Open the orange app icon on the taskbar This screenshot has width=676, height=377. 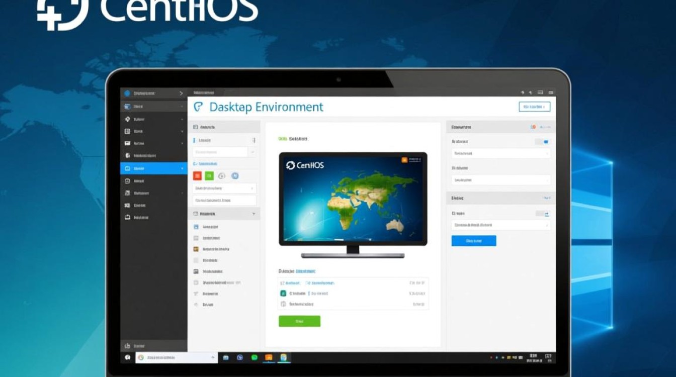[x=269, y=357]
